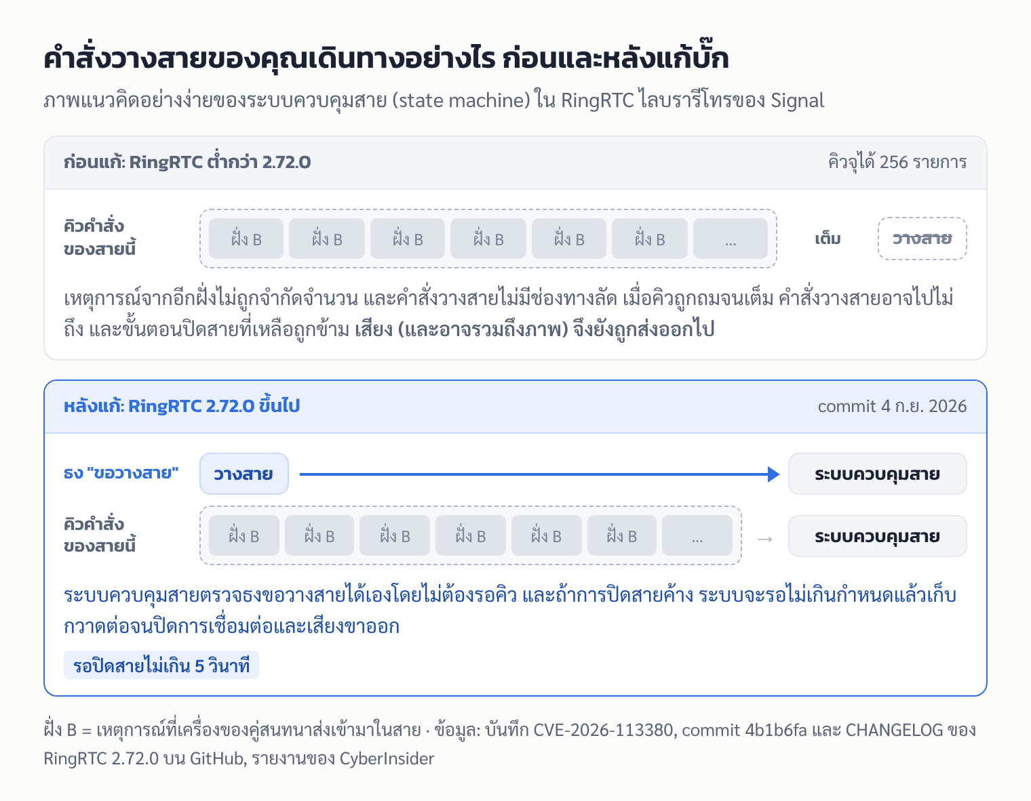Select the blue วางสาย chip beside the flag label
Screen dimensions: 1031x801
(x=244, y=474)
